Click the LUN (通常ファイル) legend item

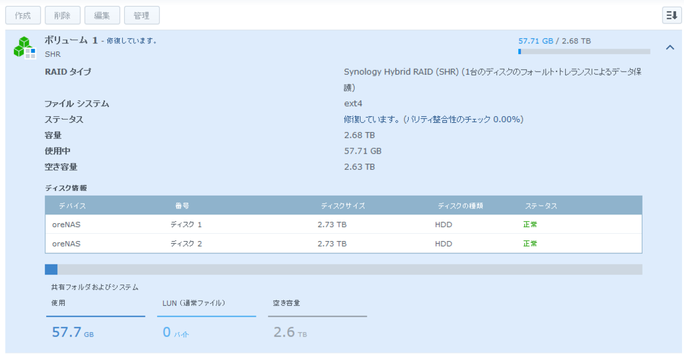pos(206,319)
